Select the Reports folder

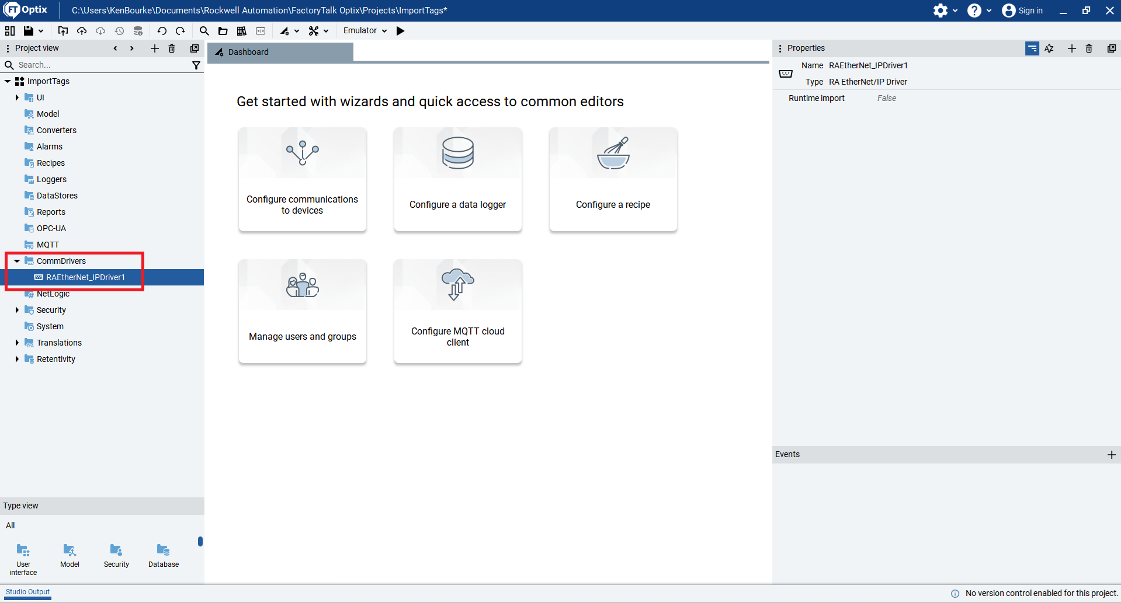(51, 212)
